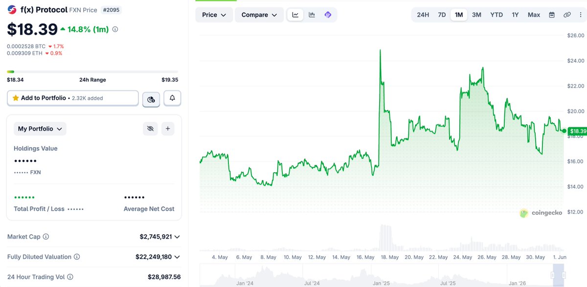587x287 pixels.
Task: Expand the Market Cap value chevron
Action: click(177, 237)
